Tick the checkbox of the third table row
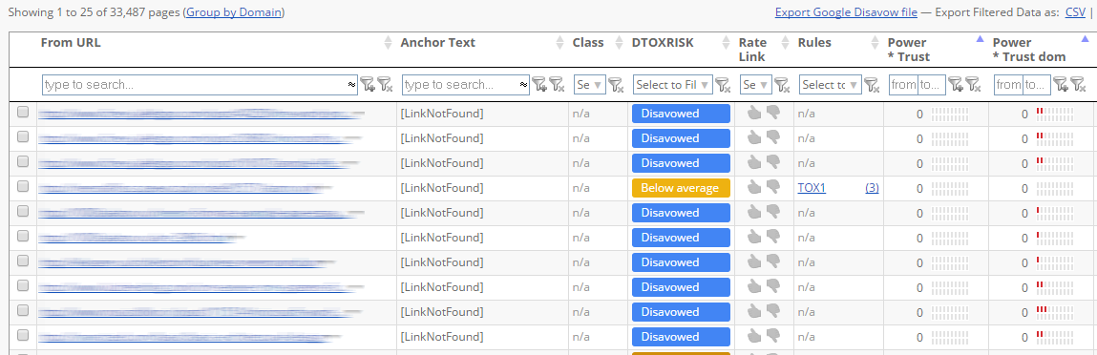1097x355 pixels. click(23, 161)
